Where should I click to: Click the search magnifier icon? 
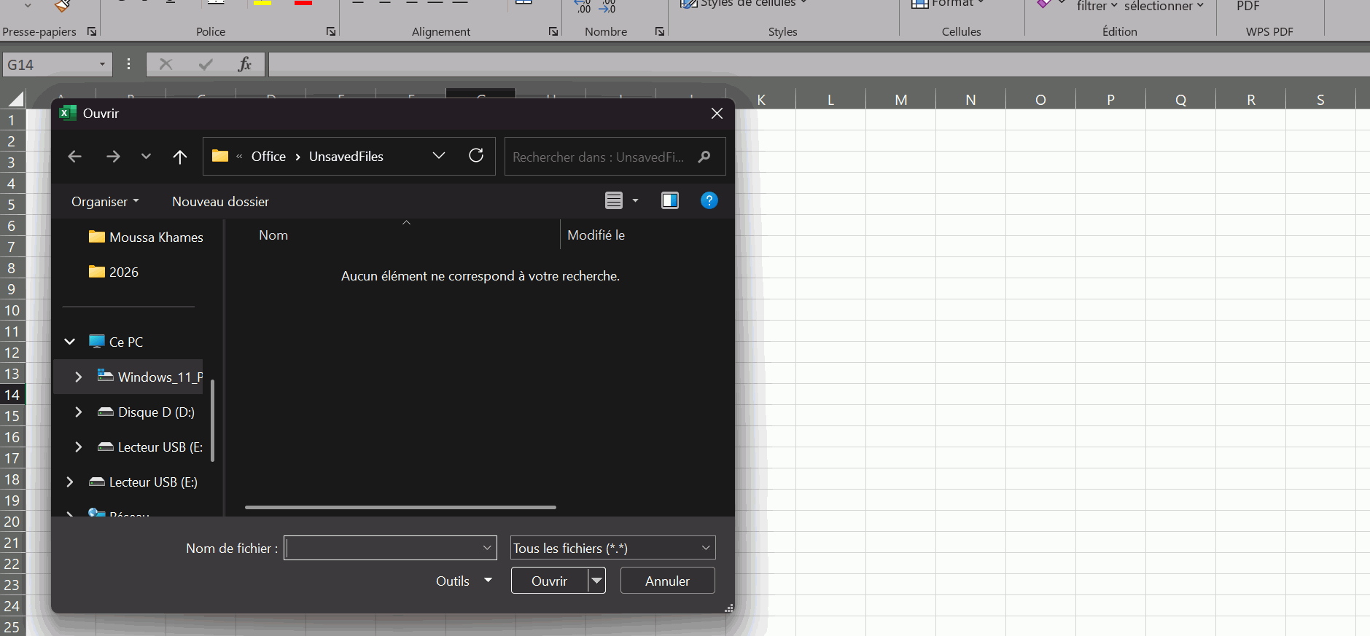click(704, 157)
